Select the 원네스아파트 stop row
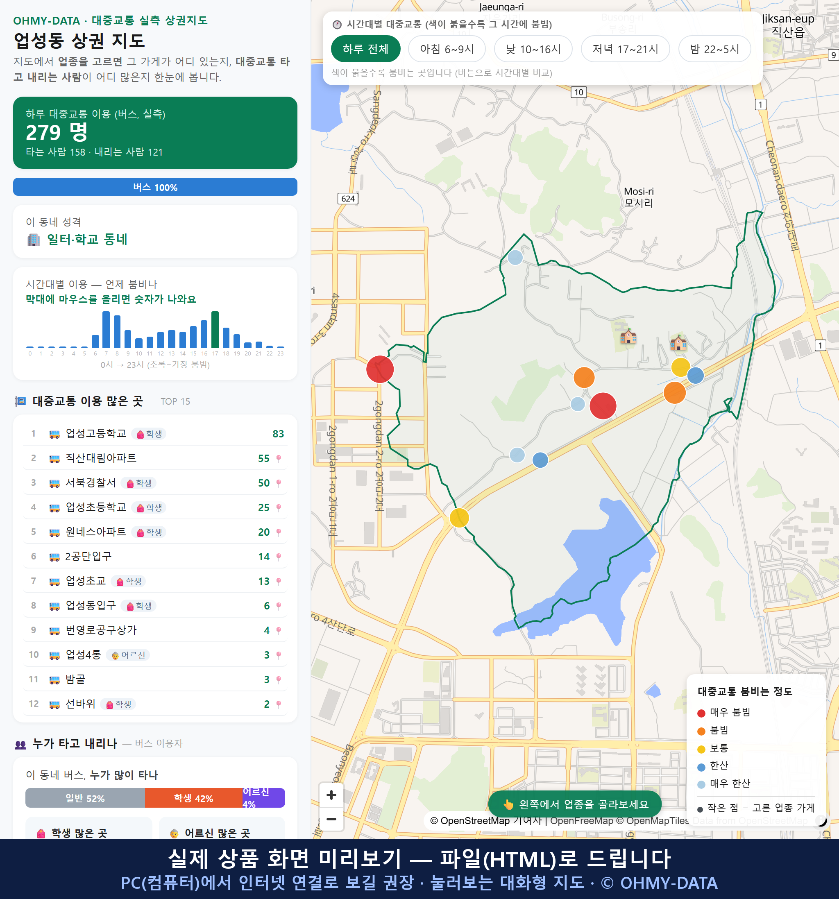839x899 pixels. pyautogui.click(x=155, y=532)
